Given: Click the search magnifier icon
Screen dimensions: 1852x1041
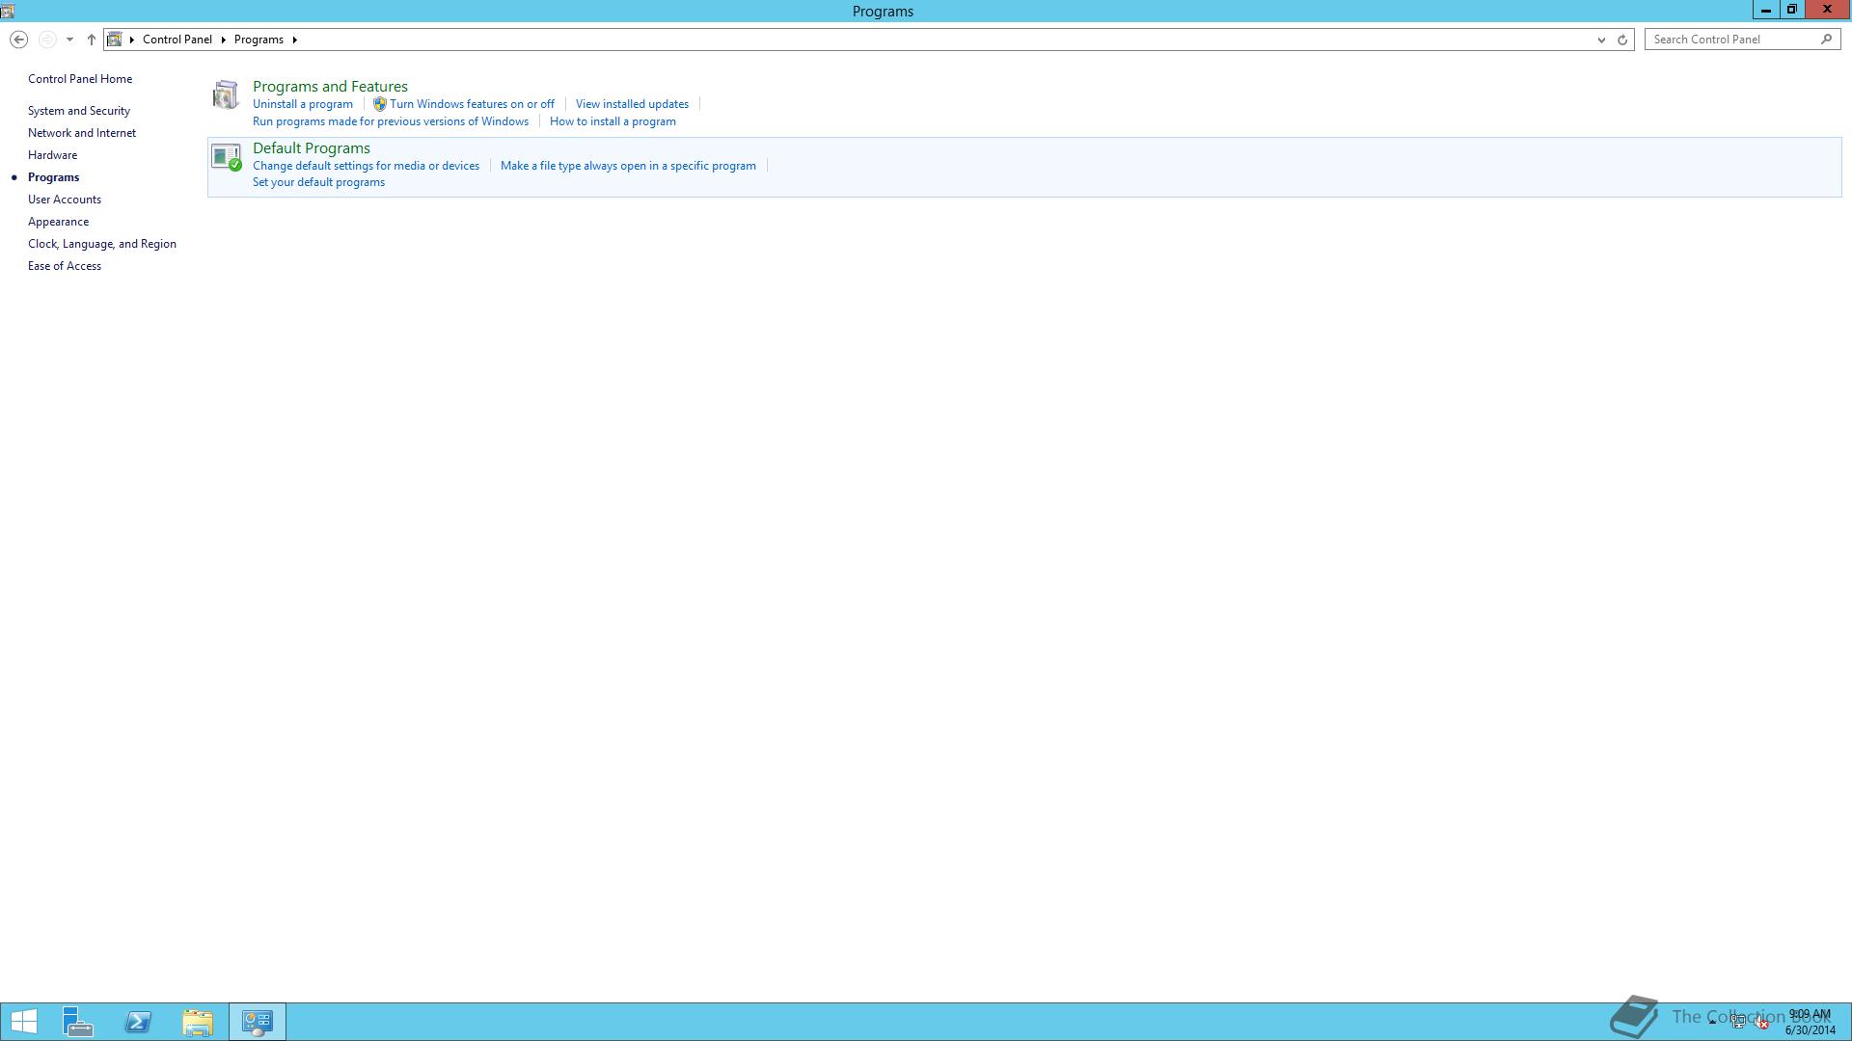Looking at the screenshot, I should [1826, 40].
